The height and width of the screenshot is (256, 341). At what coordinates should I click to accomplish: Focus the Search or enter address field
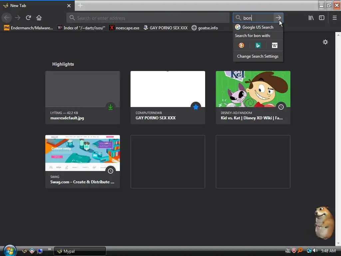click(148, 18)
